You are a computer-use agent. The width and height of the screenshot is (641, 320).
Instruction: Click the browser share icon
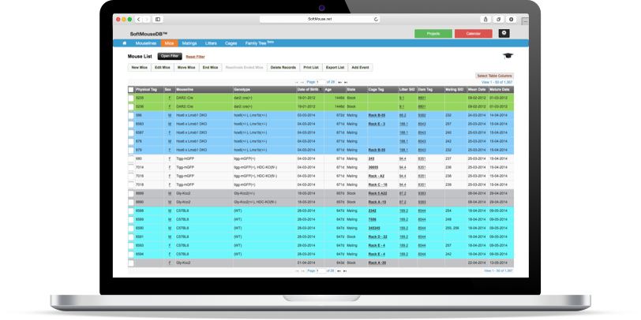coord(485,19)
